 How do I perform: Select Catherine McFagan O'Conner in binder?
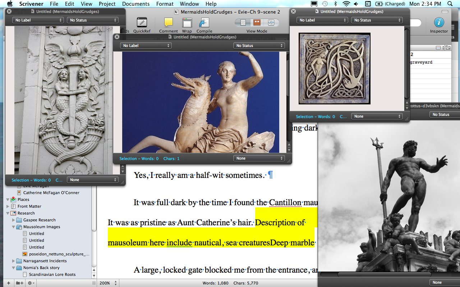point(51,193)
